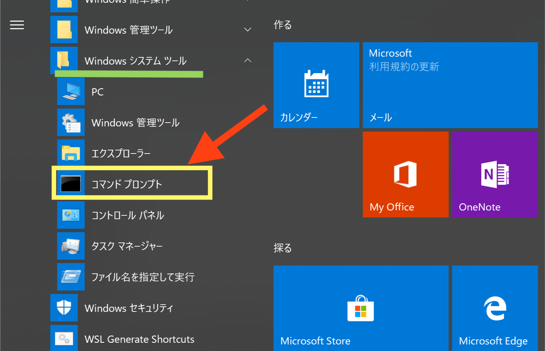
Task: Click the PC entry text
Action: tap(98, 92)
